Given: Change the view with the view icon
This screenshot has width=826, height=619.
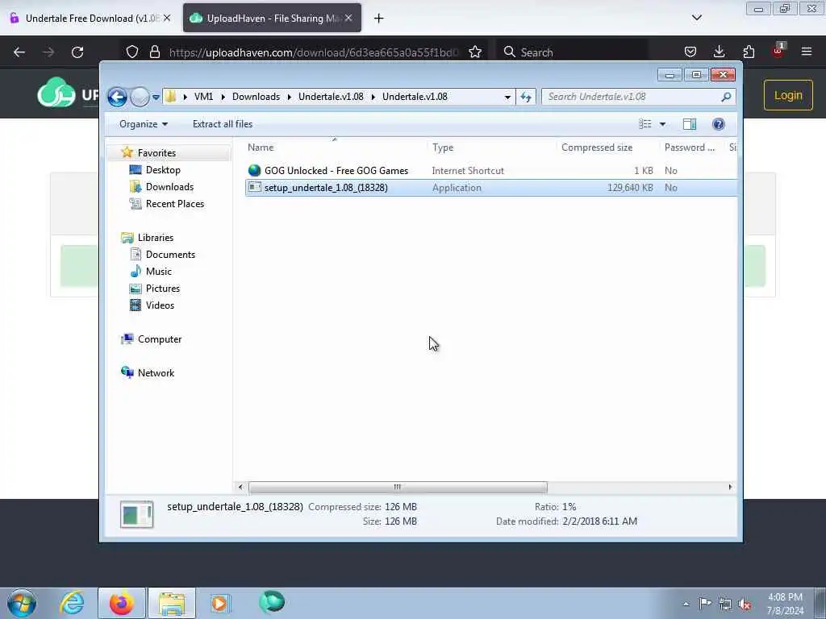Looking at the screenshot, I should click(x=645, y=124).
